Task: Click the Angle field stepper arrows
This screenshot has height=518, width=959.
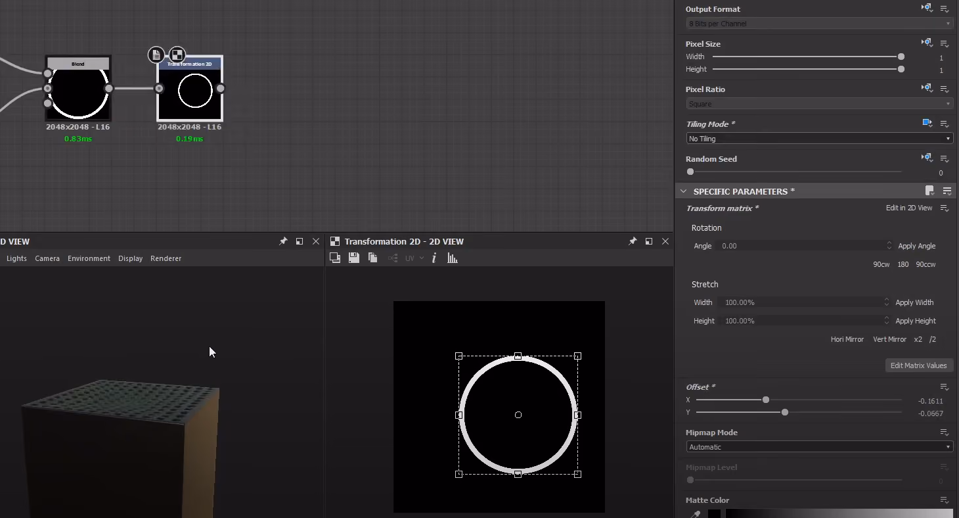Action: pos(889,246)
